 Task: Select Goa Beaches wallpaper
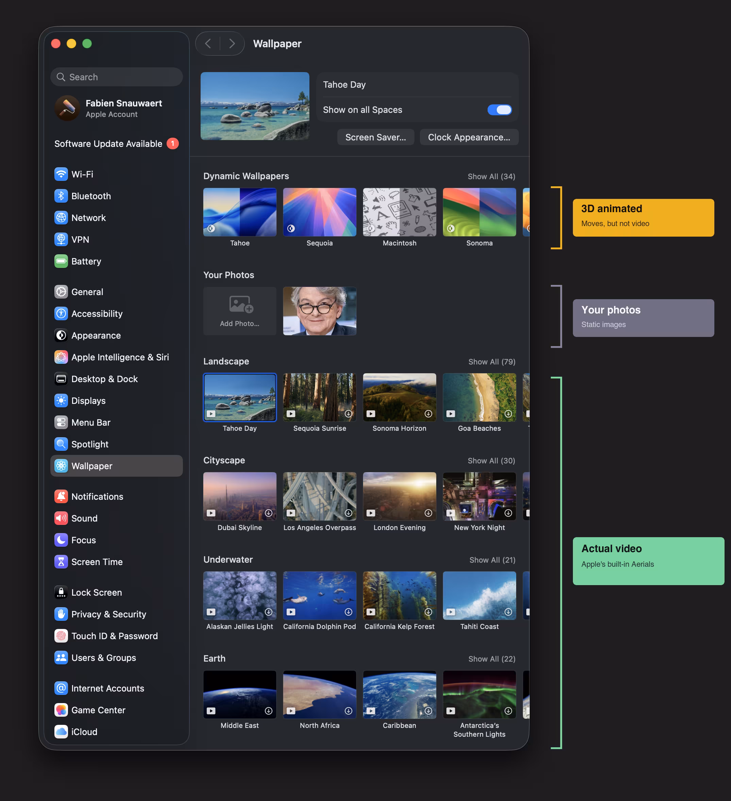point(479,398)
